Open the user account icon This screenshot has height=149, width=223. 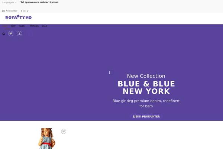coord(19,34)
